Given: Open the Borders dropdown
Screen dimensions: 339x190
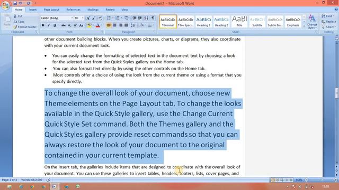Looking at the screenshot, I should [151, 25].
